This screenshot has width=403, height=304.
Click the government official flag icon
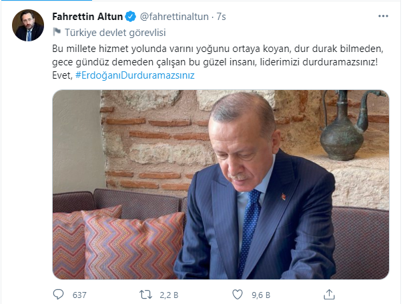tap(57, 32)
